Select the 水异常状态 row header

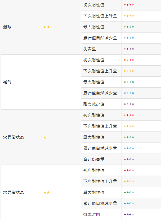(x=14, y=192)
